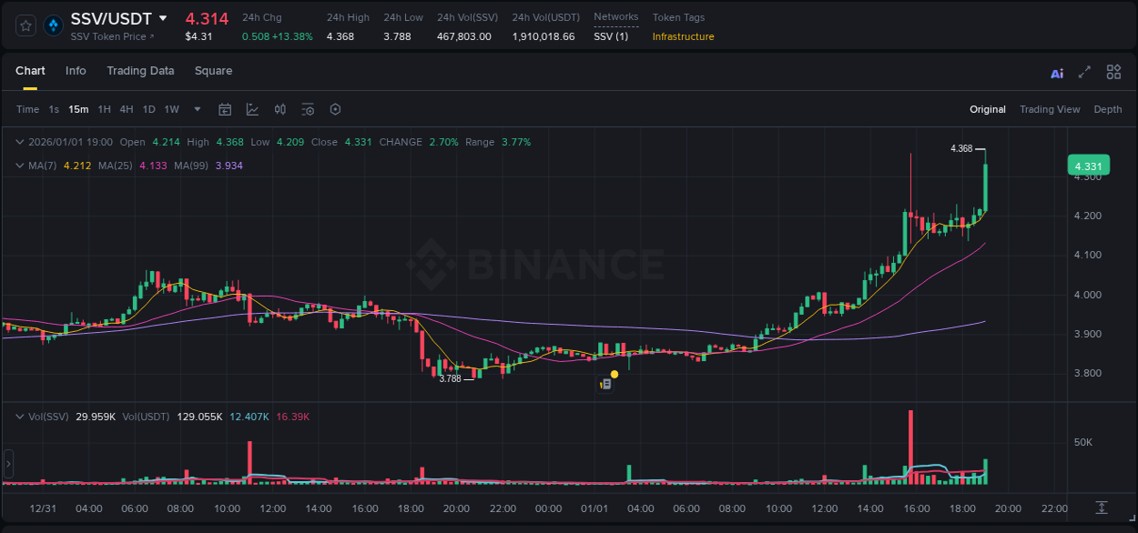Switch chart to Trading View mode
The image size is (1138, 533).
(1050, 108)
